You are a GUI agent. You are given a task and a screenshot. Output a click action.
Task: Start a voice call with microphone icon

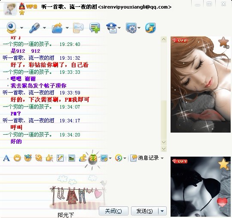[x=34, y=27]
